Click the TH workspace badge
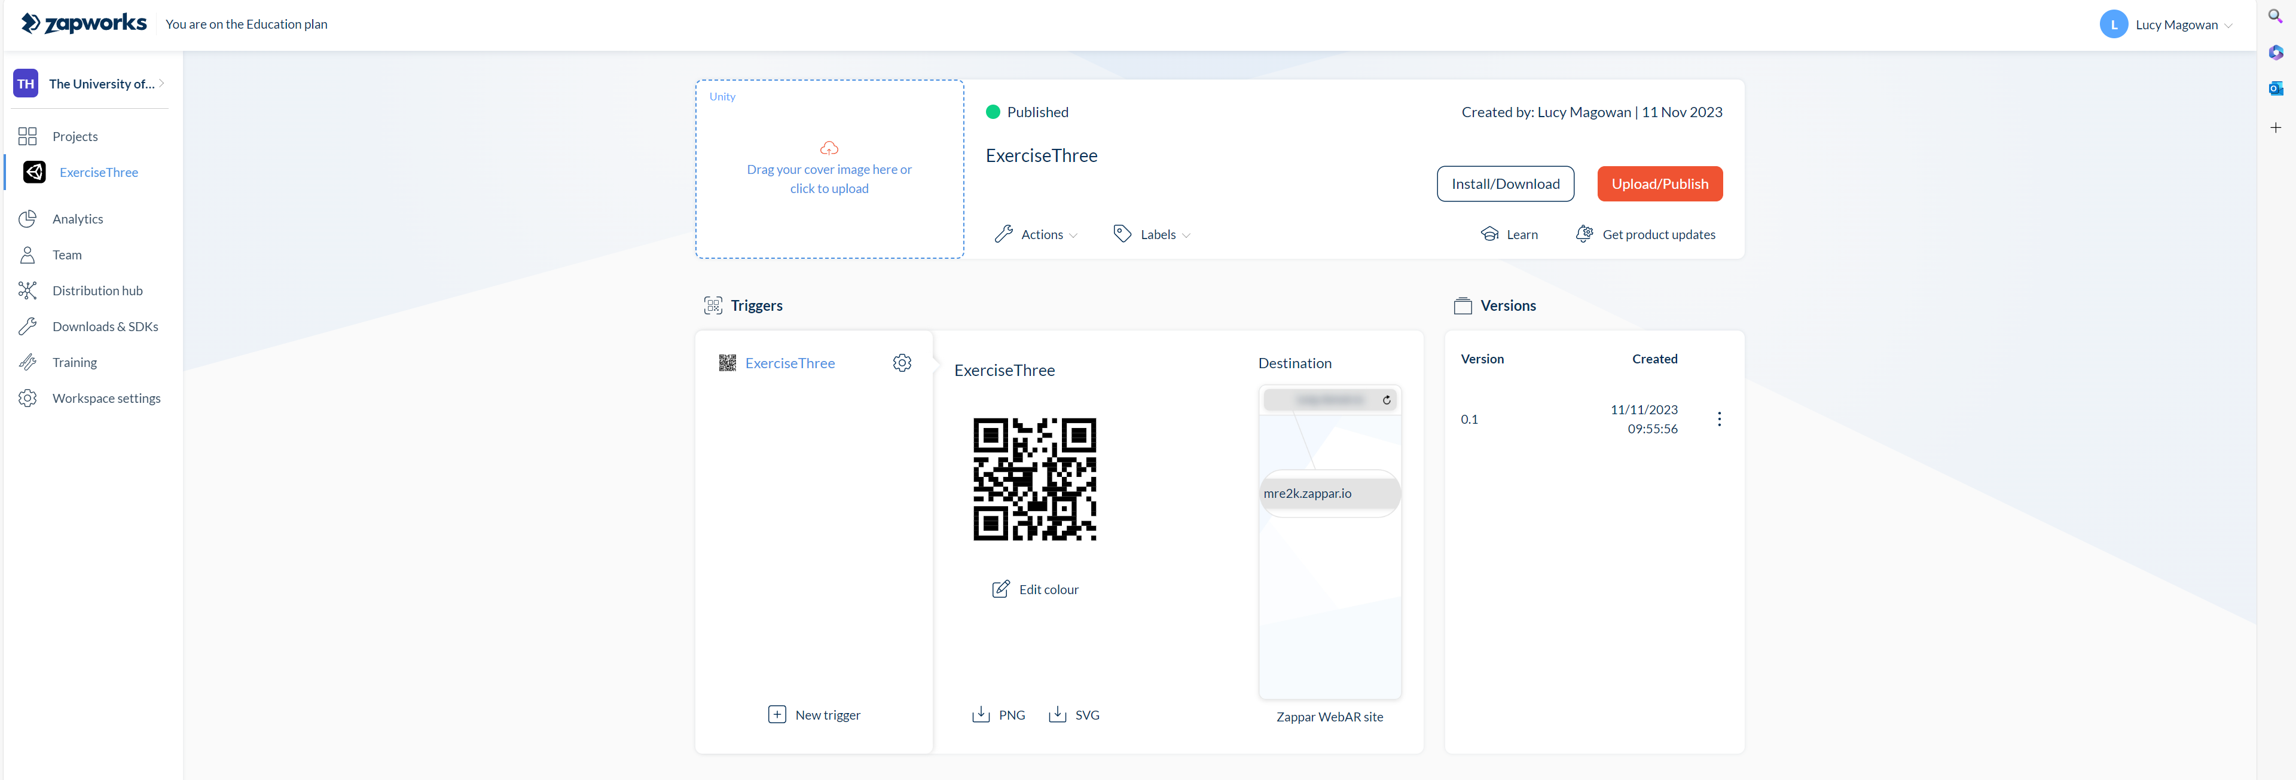This screenshot has height=780, width=2296. click(x=26, y=83)
